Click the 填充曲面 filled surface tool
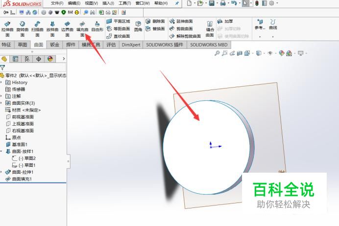Image resolution: width=339 pixels, height=226 pixels. 82,29
